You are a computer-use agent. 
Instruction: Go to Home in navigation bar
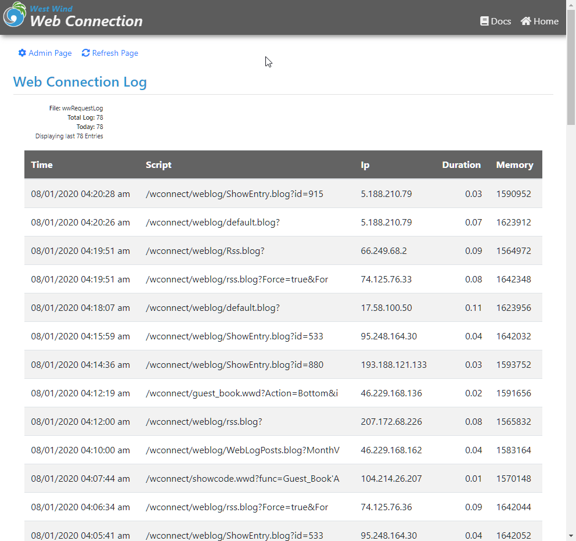click(546, 22)
